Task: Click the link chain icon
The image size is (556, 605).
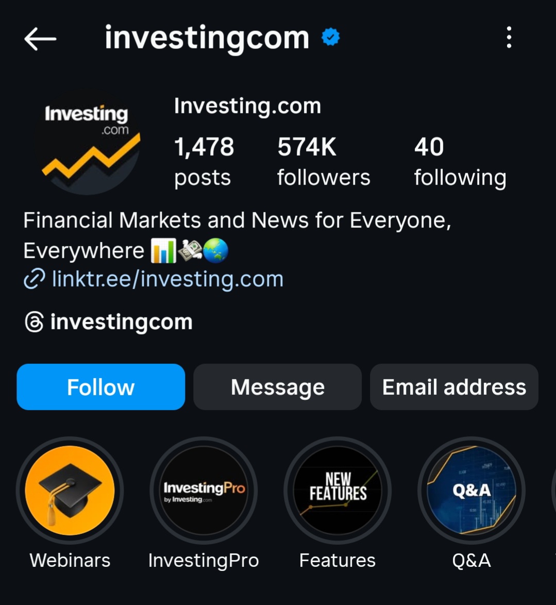Action: coord(34,279)
